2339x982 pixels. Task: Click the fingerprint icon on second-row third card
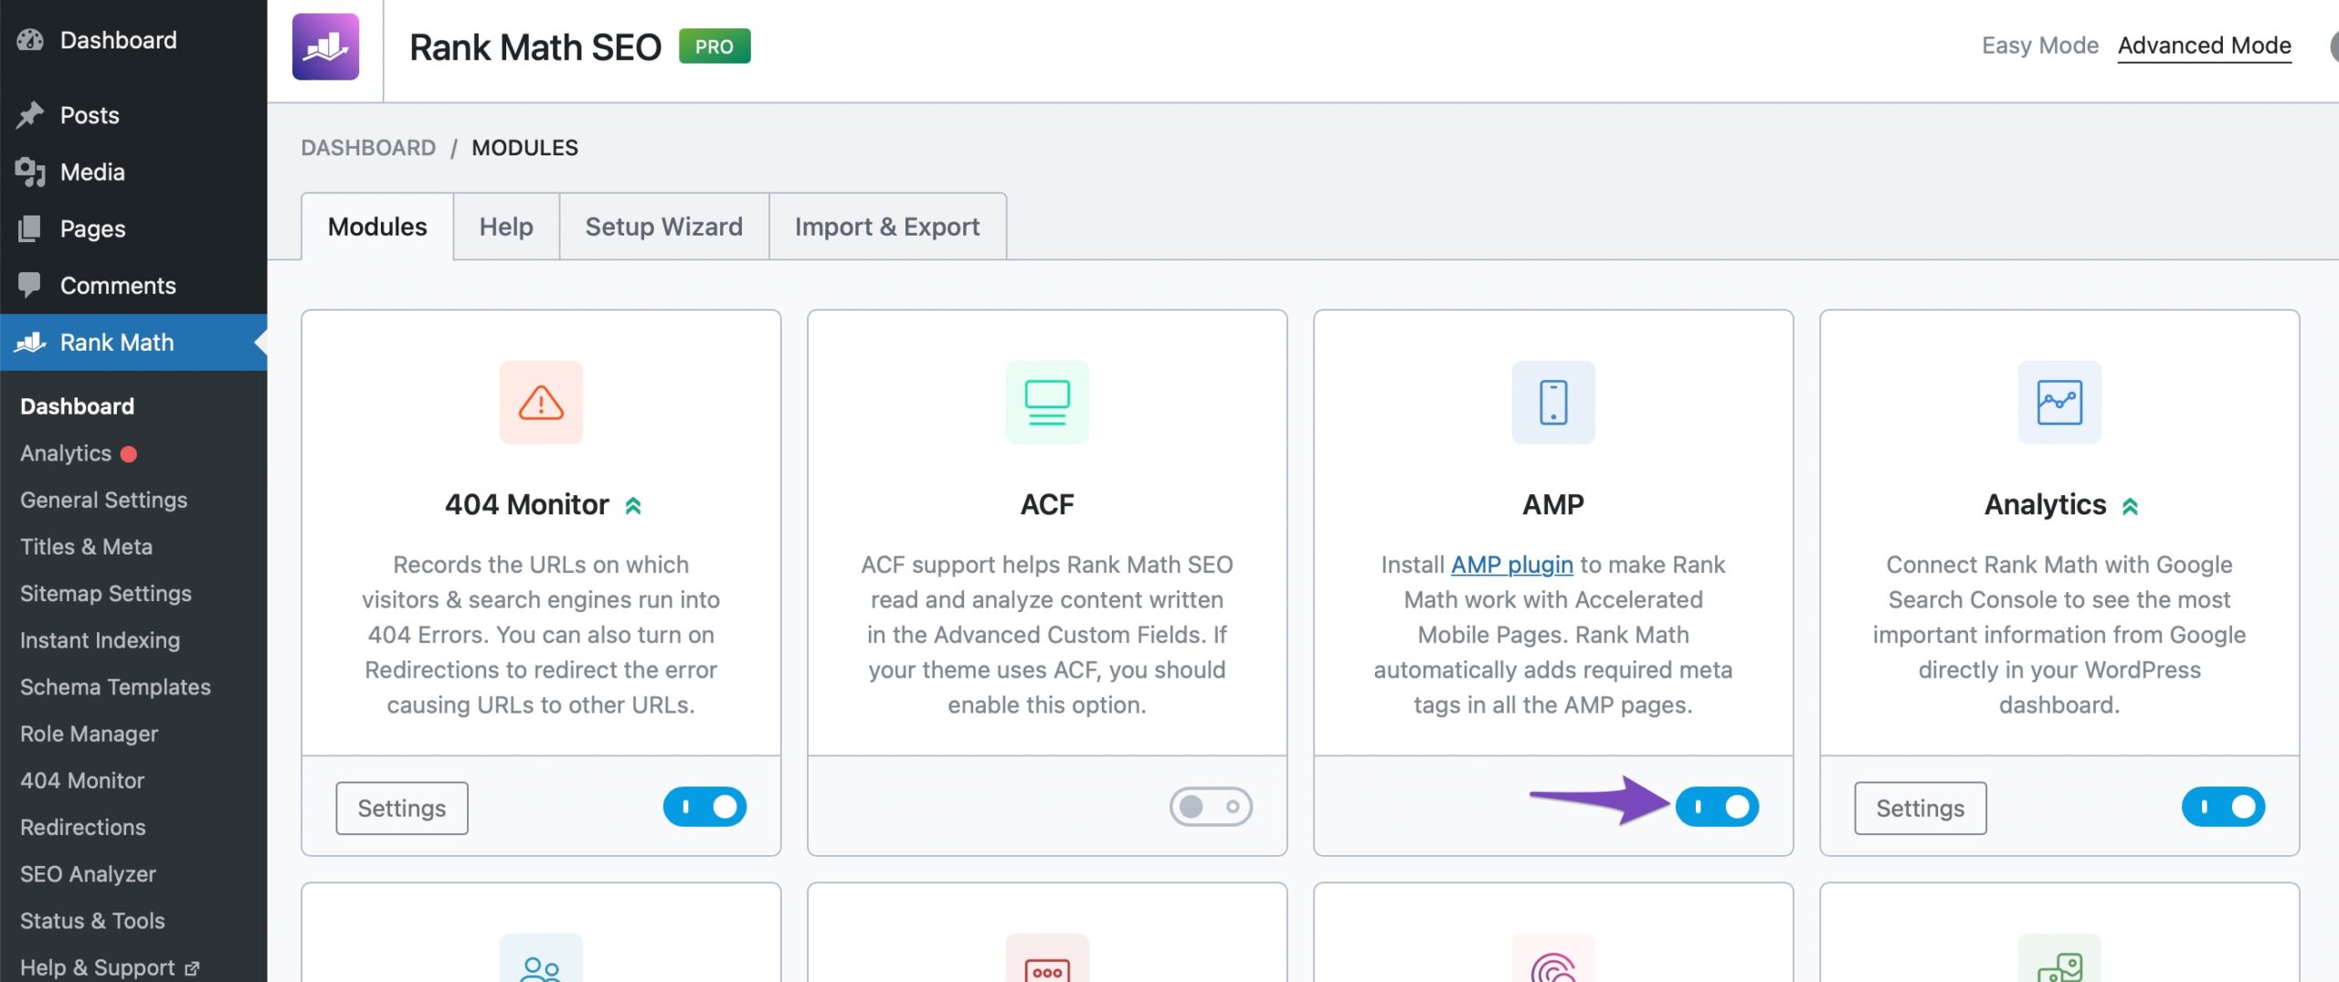click(x=1553, y=966)
